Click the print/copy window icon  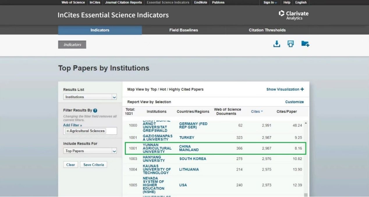pos(290,44)
